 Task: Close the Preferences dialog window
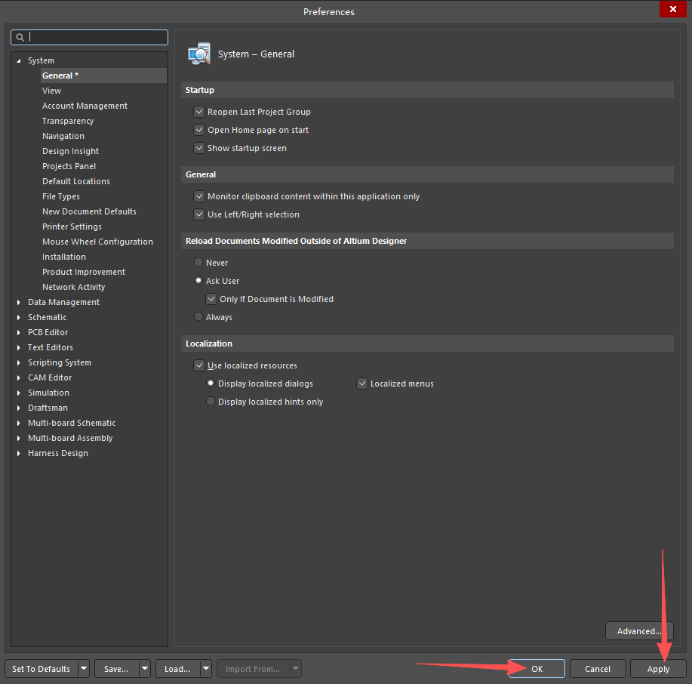tap(672, 10)
